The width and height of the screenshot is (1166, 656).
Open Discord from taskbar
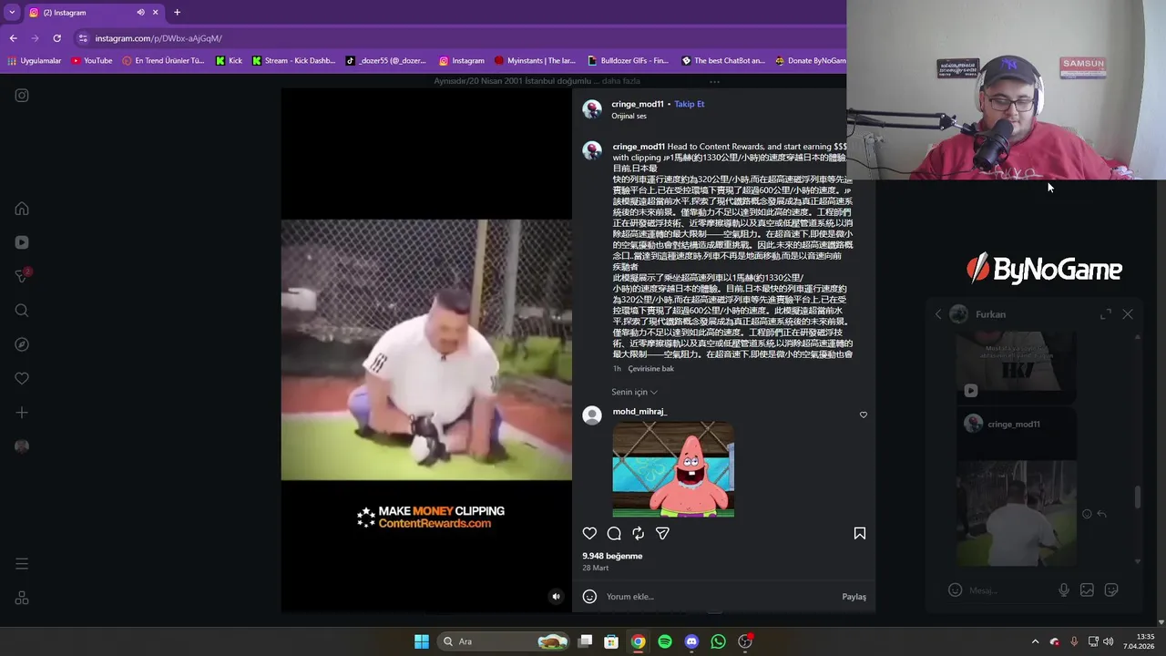(x=691, y=641)
